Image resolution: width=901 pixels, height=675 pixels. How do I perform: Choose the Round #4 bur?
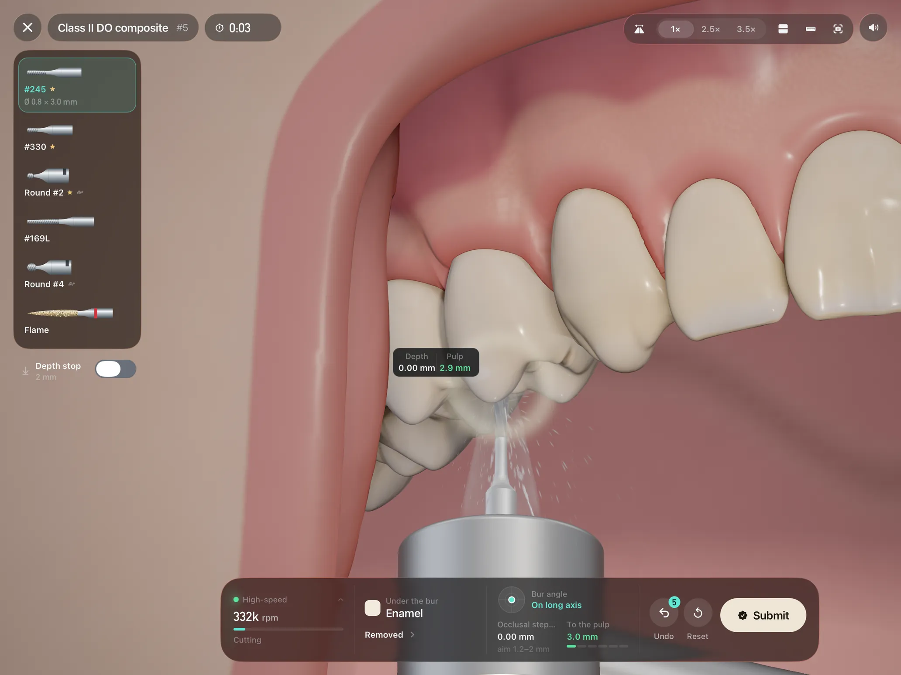point(77,275)
